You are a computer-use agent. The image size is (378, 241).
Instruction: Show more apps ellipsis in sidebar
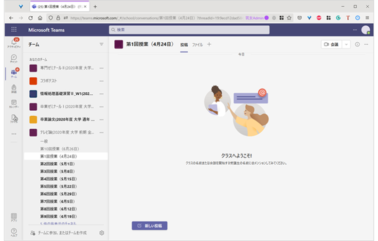[x=14, y=134]
